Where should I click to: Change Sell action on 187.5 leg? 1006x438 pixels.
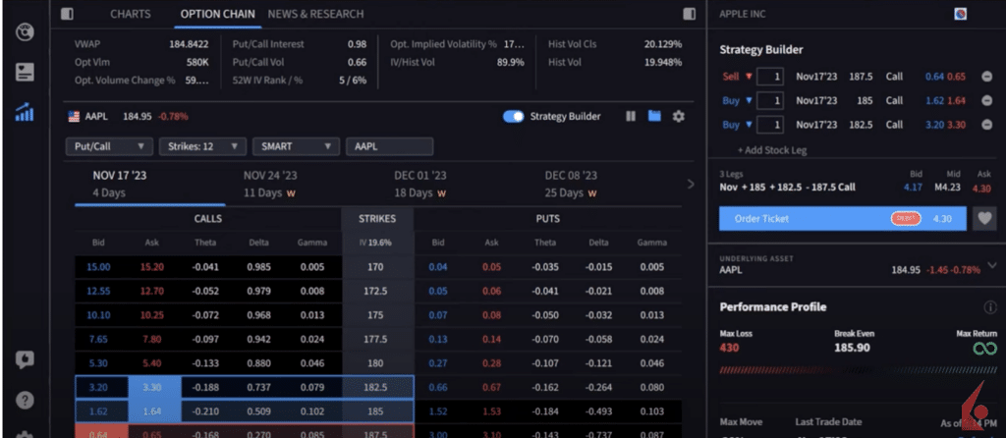737,77
